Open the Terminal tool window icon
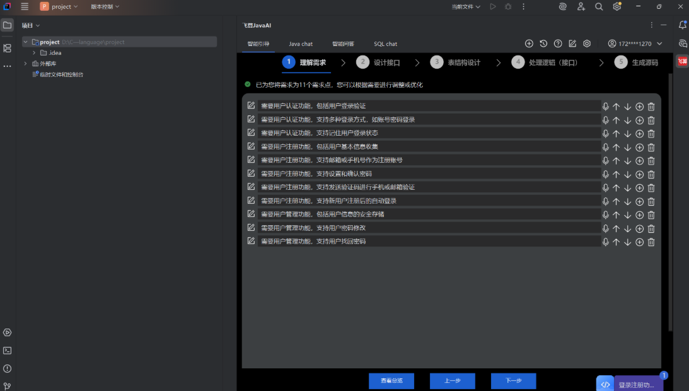This screenshot has height=391, width=689. tap(8, 351)
